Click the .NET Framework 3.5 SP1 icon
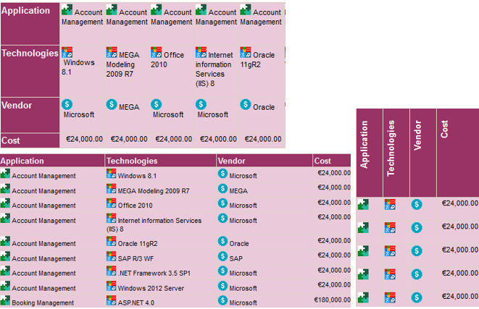Screen dimensions: 479x309 [x=111, y=272]
